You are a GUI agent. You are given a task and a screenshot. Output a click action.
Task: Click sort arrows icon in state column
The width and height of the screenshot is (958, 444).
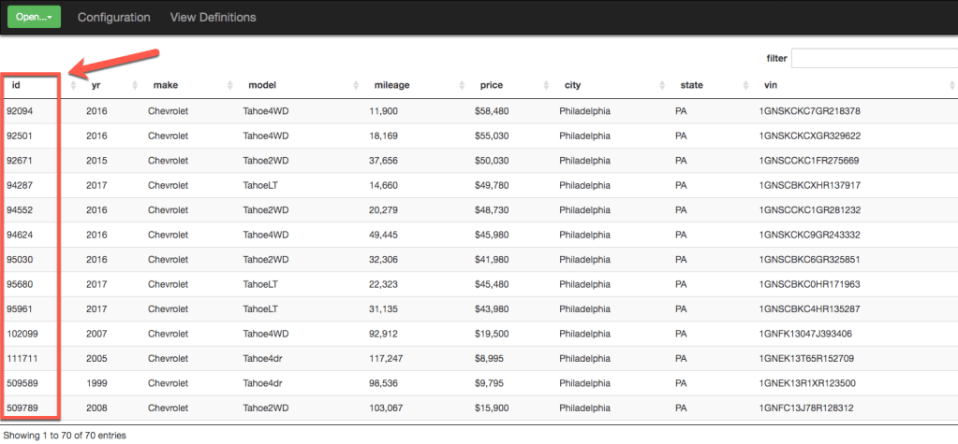pos(745,86)
